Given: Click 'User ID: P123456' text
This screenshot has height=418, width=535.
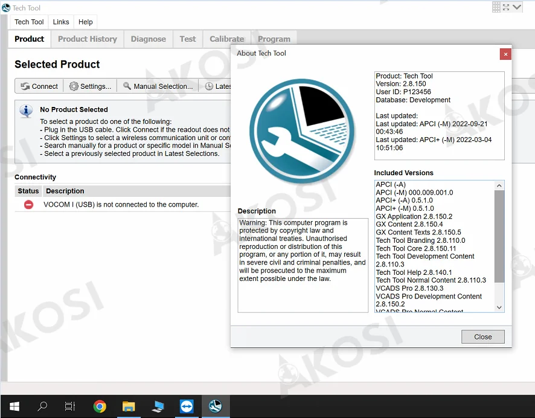Looking at the screenshot, I should [403, 92].
